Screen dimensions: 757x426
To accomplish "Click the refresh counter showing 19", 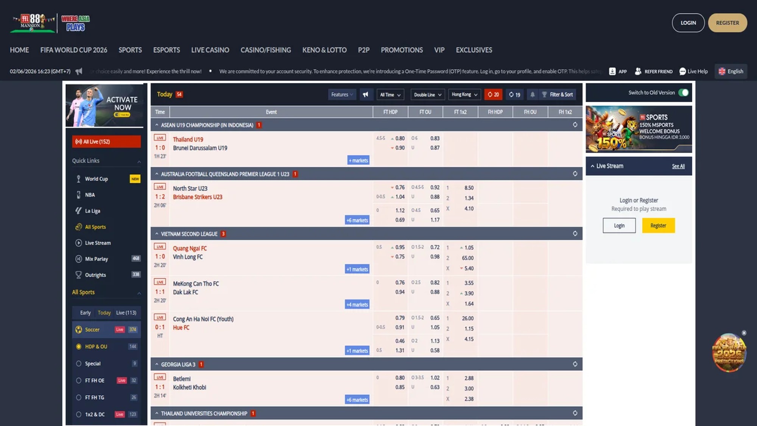I will tap(514, 95).
